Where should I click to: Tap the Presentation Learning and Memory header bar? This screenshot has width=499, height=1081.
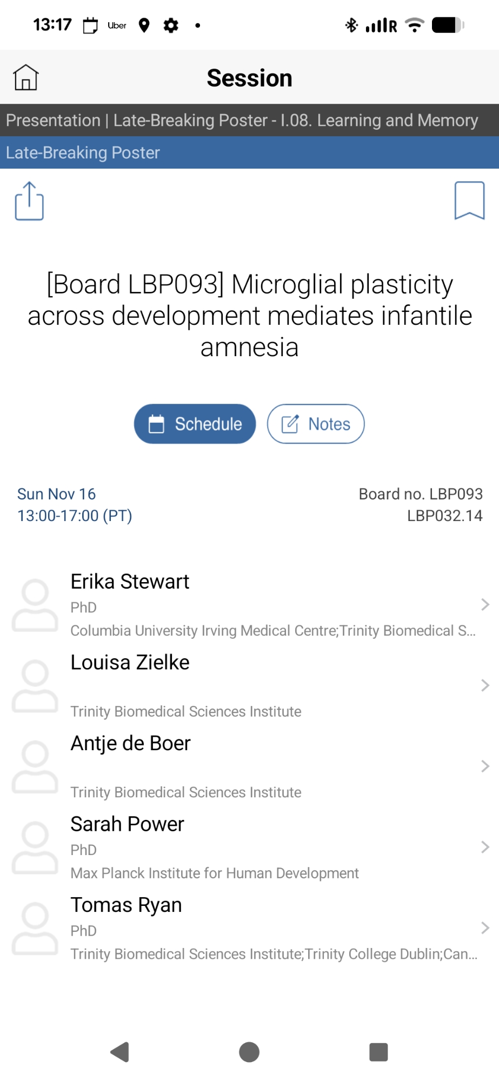(249, 120)
